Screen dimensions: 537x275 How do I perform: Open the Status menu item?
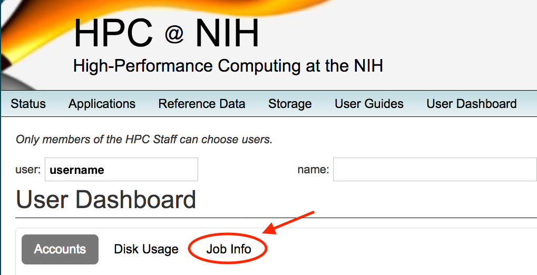click(28, 104)
